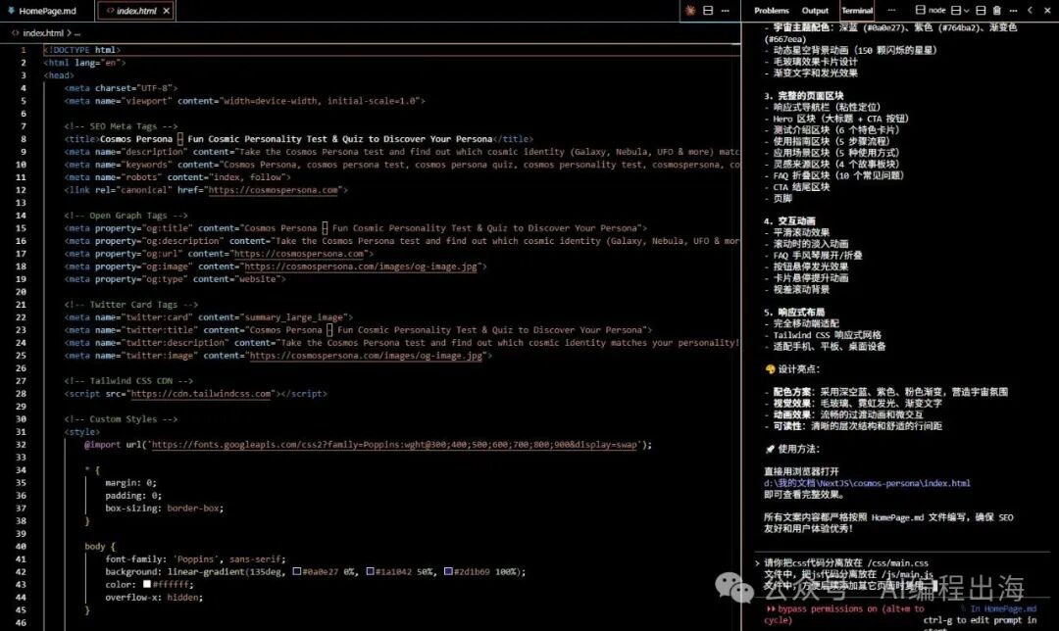1059x631 pixels.
Task: Switch to the Output panel tab
Action: [815, 11]
